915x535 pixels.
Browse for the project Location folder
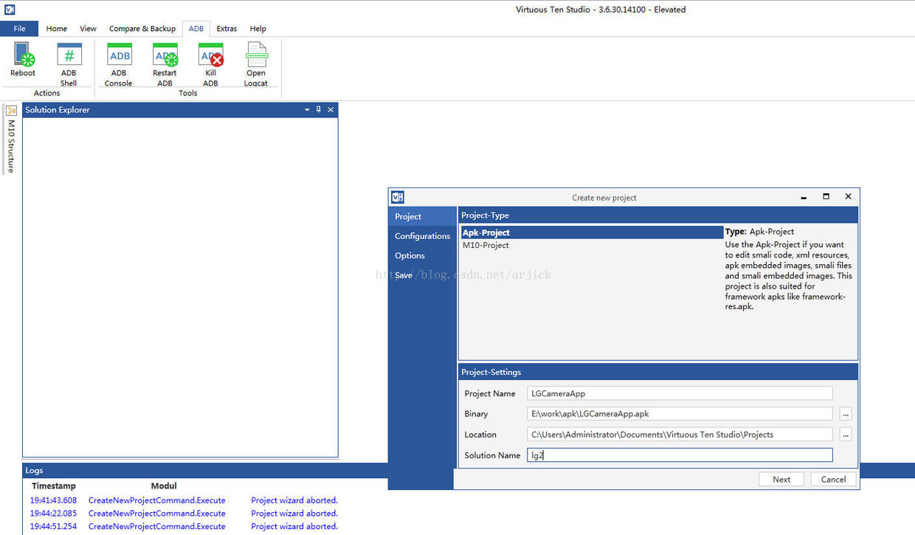pos(846,435)
